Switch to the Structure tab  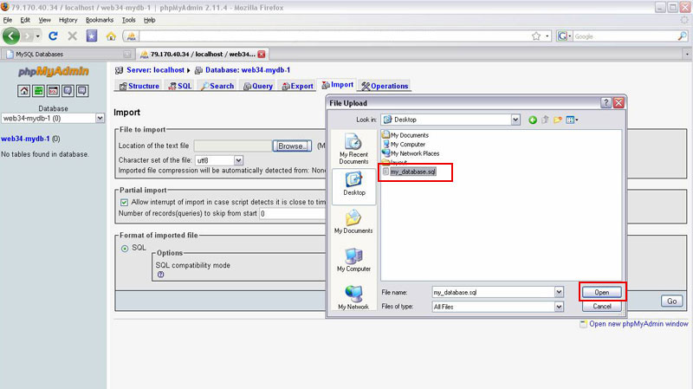click(139, 86)
